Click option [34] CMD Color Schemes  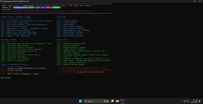coord(68,53)
